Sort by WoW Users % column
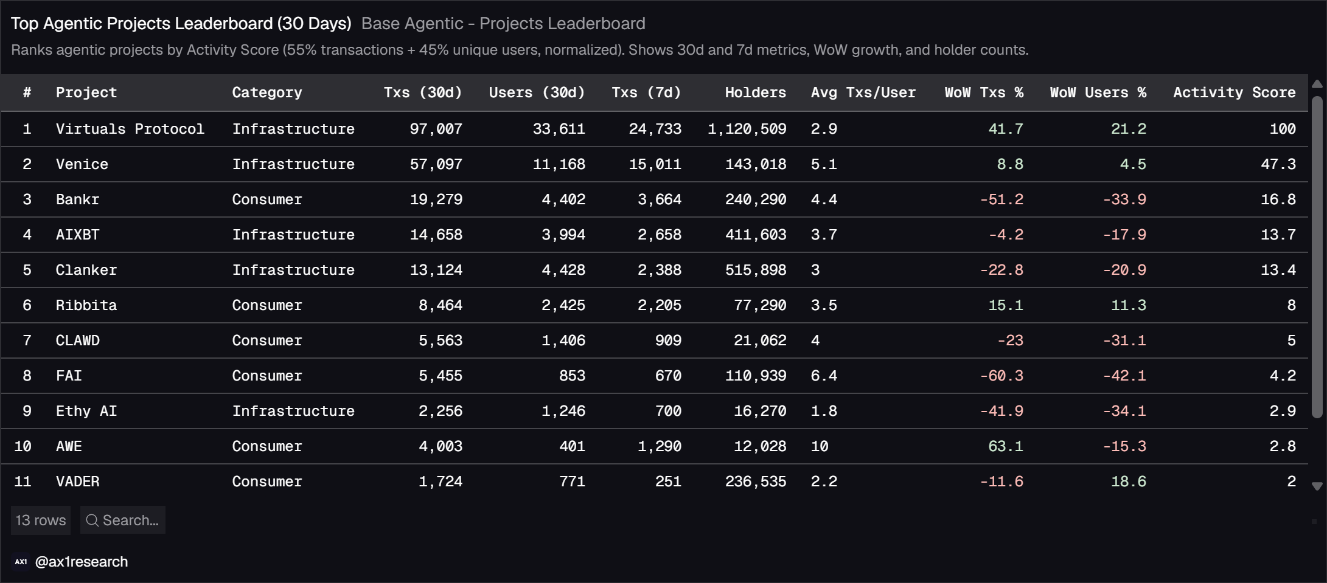The image size is (1327, 583). 1098,92
